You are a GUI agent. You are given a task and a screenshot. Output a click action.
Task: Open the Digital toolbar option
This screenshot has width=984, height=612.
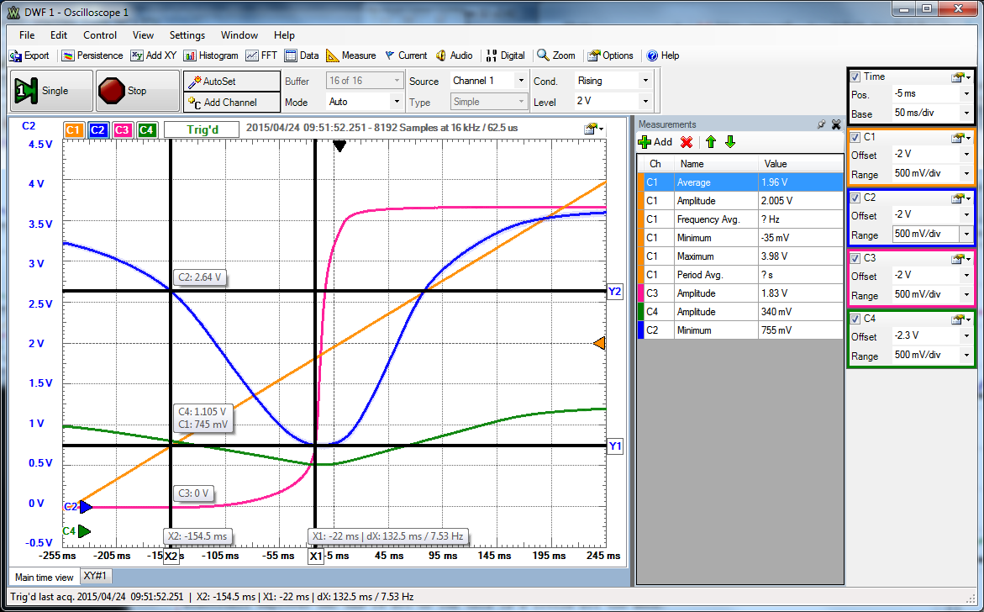pos(505,55)
